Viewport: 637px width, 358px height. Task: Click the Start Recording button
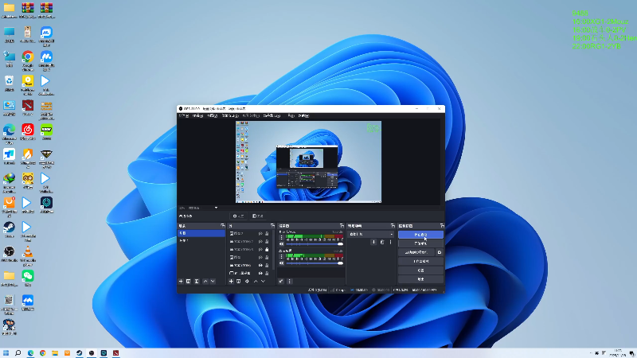click(x=420, y=243)
